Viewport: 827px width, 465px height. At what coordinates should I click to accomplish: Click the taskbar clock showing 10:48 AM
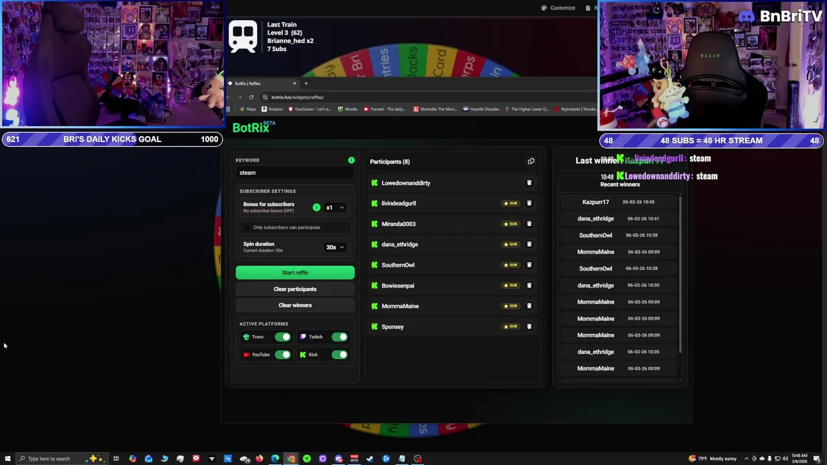click(x=799, y=459)
